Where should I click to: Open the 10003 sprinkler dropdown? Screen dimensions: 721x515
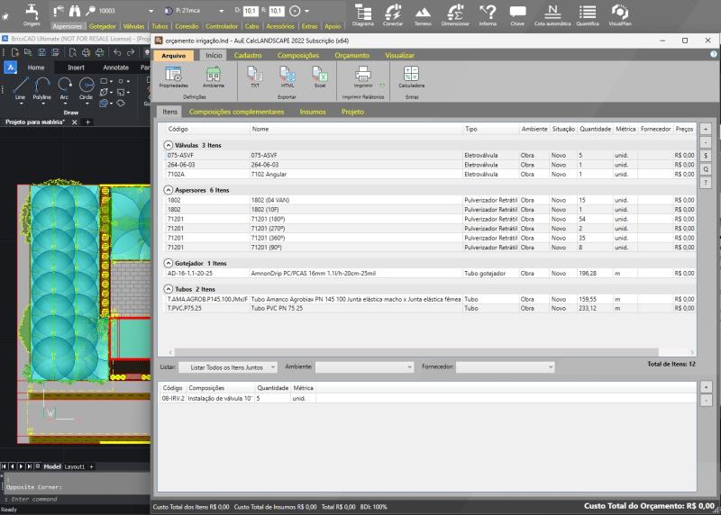[x=151, y=11]
